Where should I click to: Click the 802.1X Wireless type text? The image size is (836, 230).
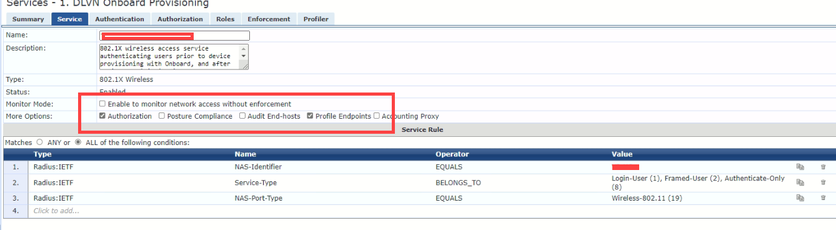click(126, 79)
